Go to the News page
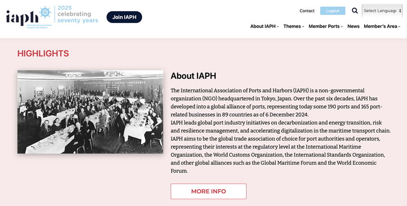 [353, 26]
